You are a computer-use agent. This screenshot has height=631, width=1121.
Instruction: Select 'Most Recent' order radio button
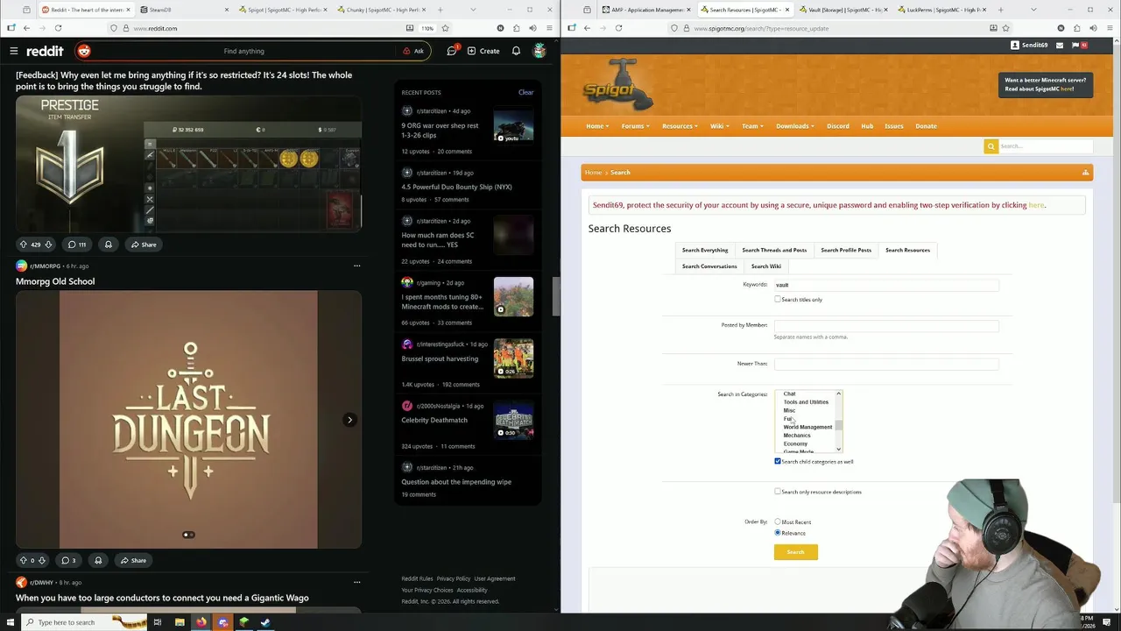click(778, 522)
